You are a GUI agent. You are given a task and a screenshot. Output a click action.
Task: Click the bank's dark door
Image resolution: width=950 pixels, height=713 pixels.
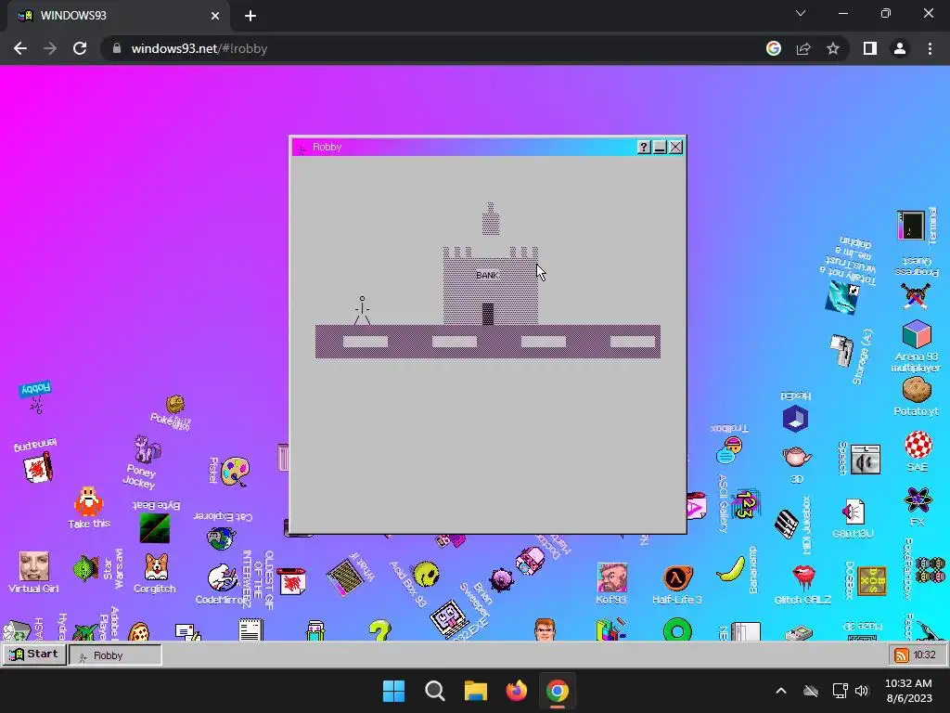[488, 314]
